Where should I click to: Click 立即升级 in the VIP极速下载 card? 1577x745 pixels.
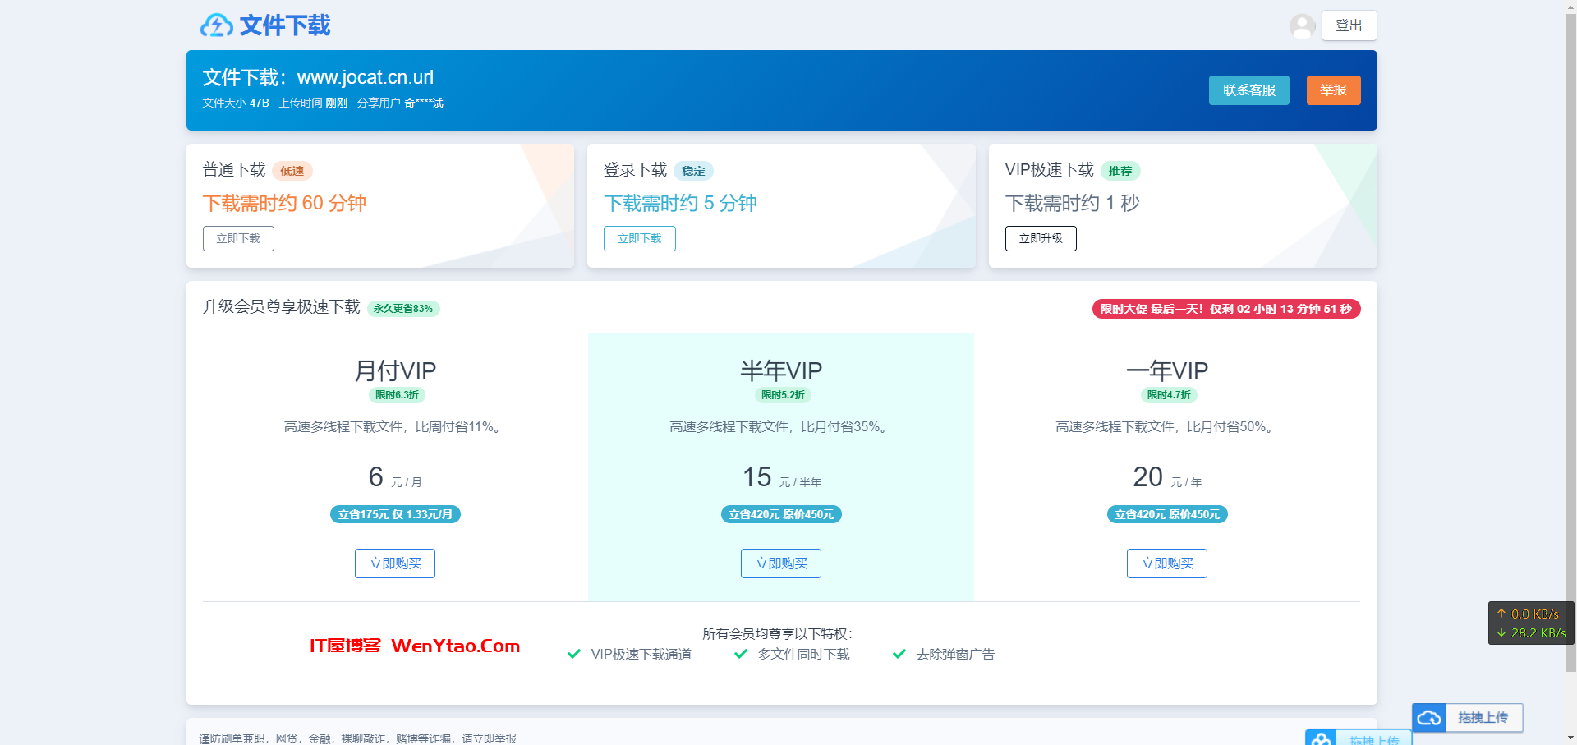pos(1041,238)
